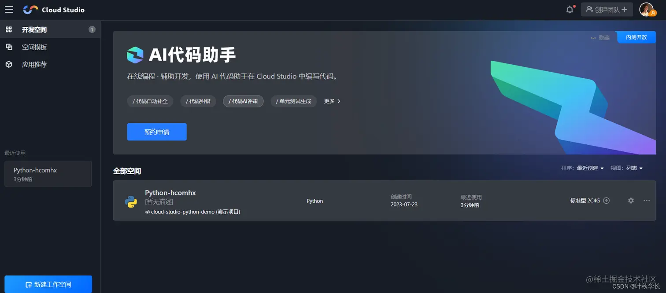Open the user avatar menu

click(647, 9)
